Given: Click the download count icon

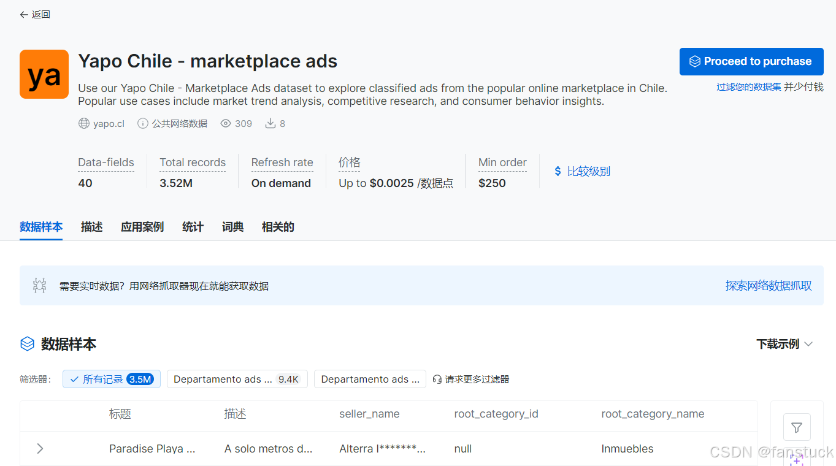Looking at the screenshot, I should [270, 123].
